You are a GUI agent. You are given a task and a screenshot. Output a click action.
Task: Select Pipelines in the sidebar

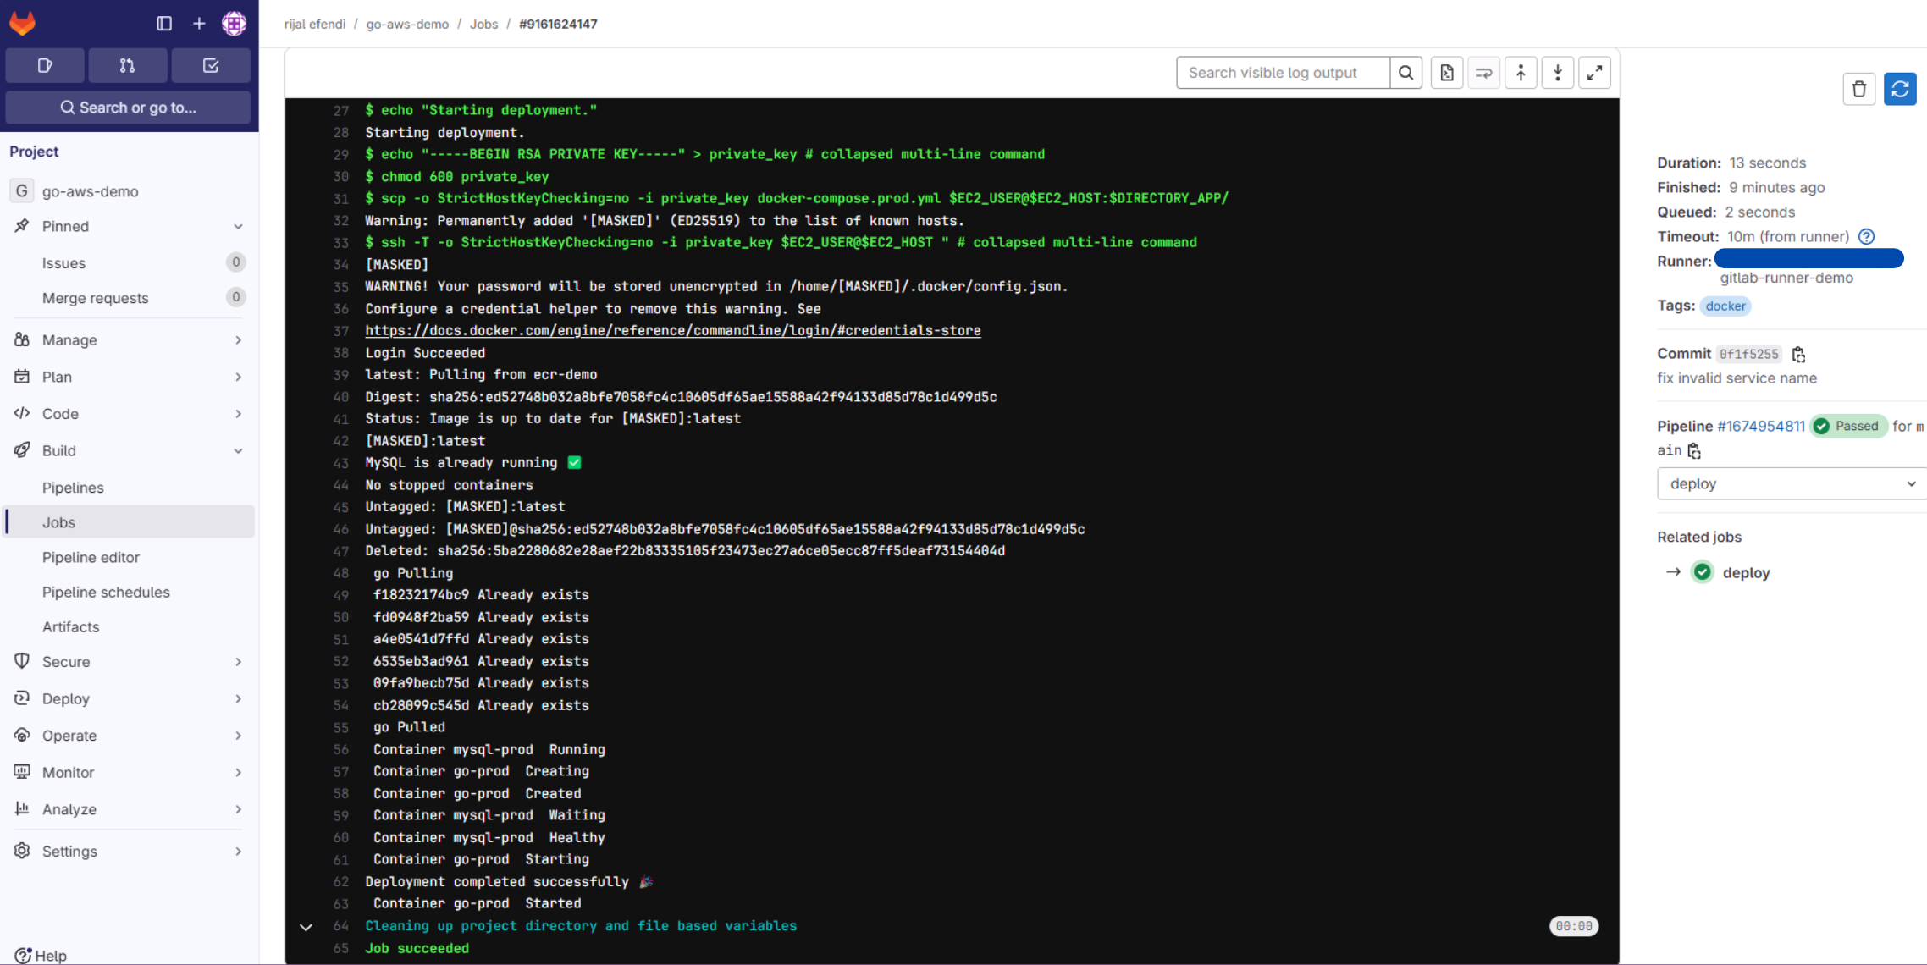(73, 487)
